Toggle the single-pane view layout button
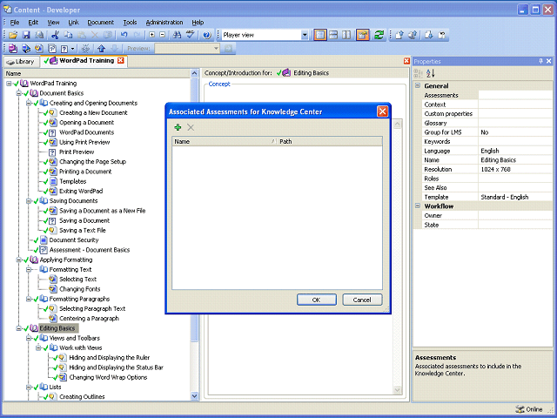 [x=320, y=35]
